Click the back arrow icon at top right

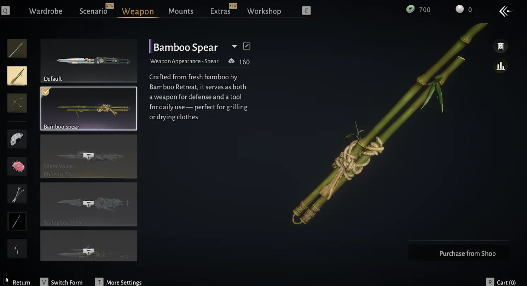(x=506, y=11)
